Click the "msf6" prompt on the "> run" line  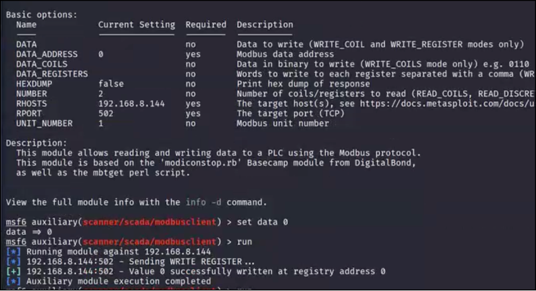click(x=15, y=242)
